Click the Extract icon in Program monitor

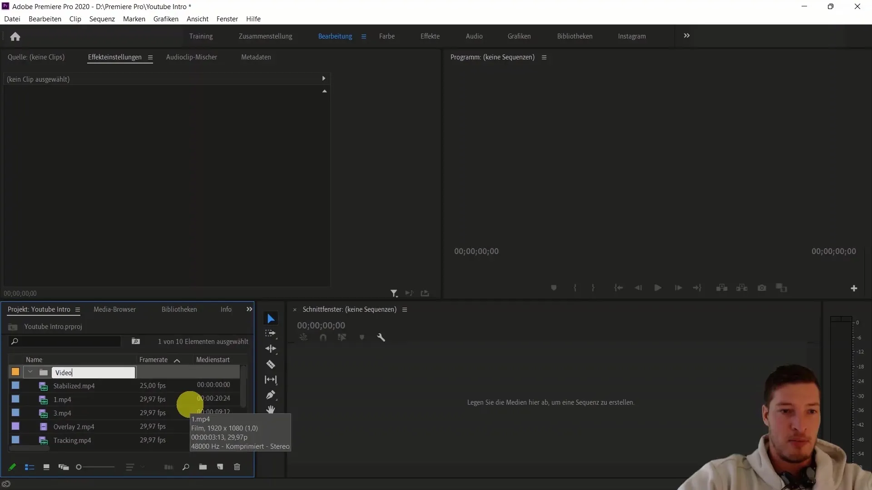pyautogui.click(x=742, y=288)
